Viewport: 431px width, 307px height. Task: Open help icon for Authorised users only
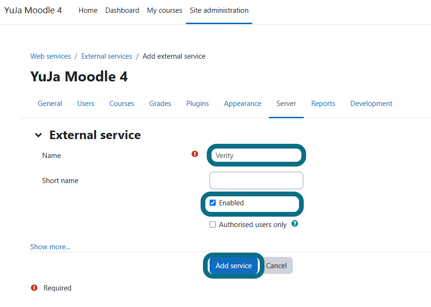295,224
